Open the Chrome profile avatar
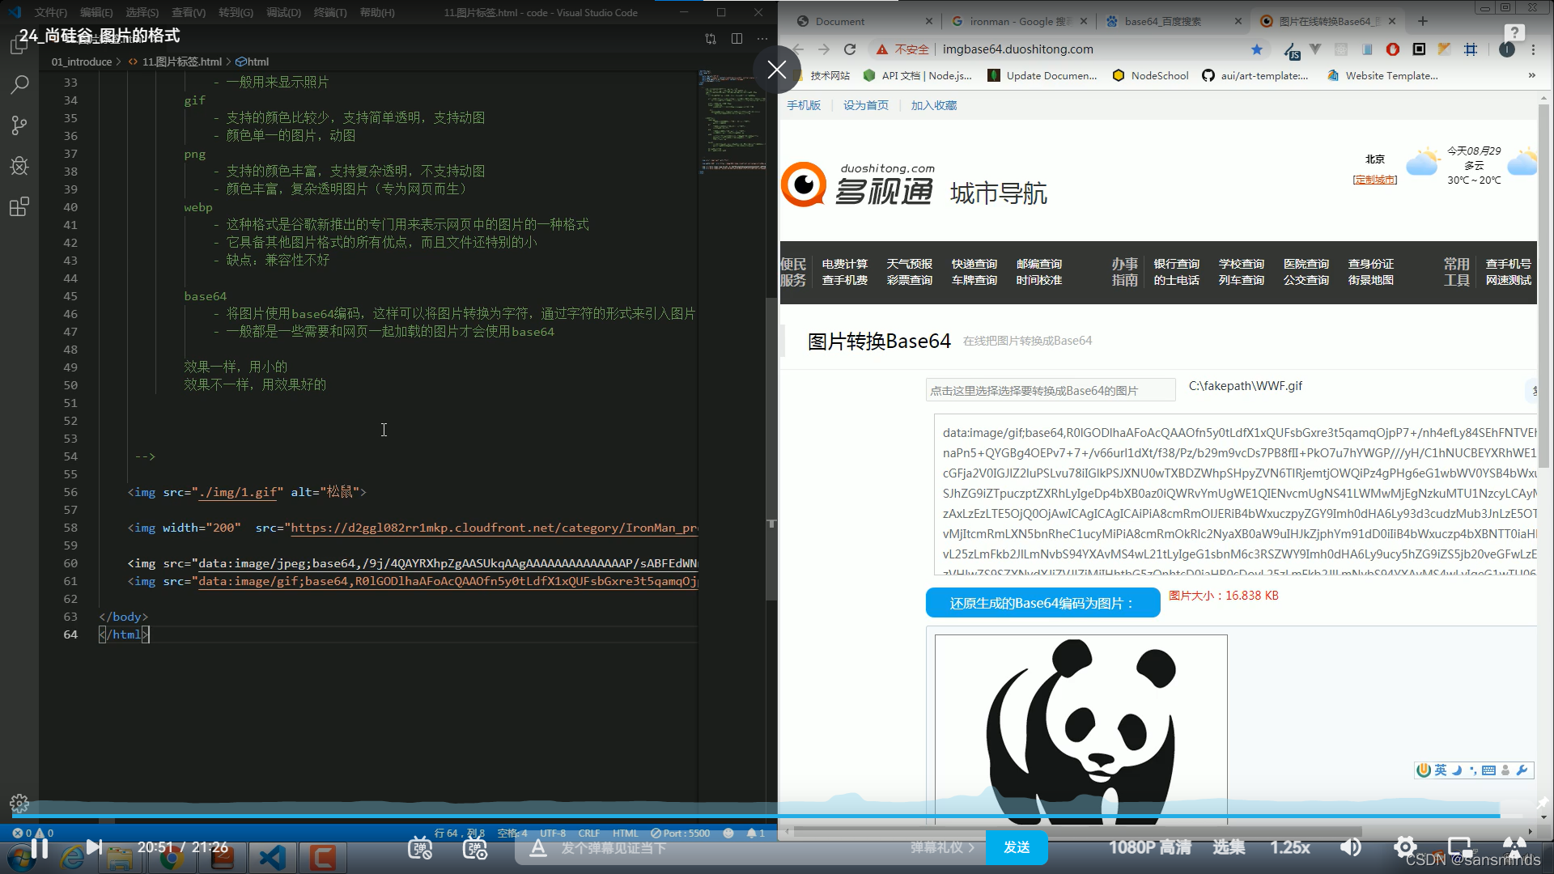This screenshot has width=1554, height=874. click(x=1507, y=49)
